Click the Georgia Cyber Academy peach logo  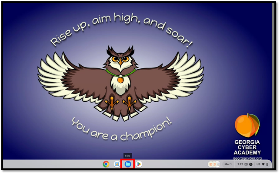247,126
